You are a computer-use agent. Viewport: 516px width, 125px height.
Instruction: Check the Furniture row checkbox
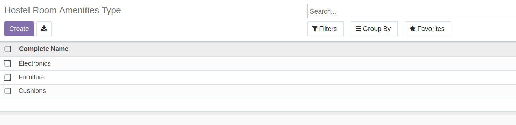tap(7, 77)
